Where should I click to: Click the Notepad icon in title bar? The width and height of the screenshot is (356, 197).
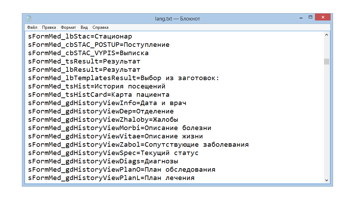point(29,18)
